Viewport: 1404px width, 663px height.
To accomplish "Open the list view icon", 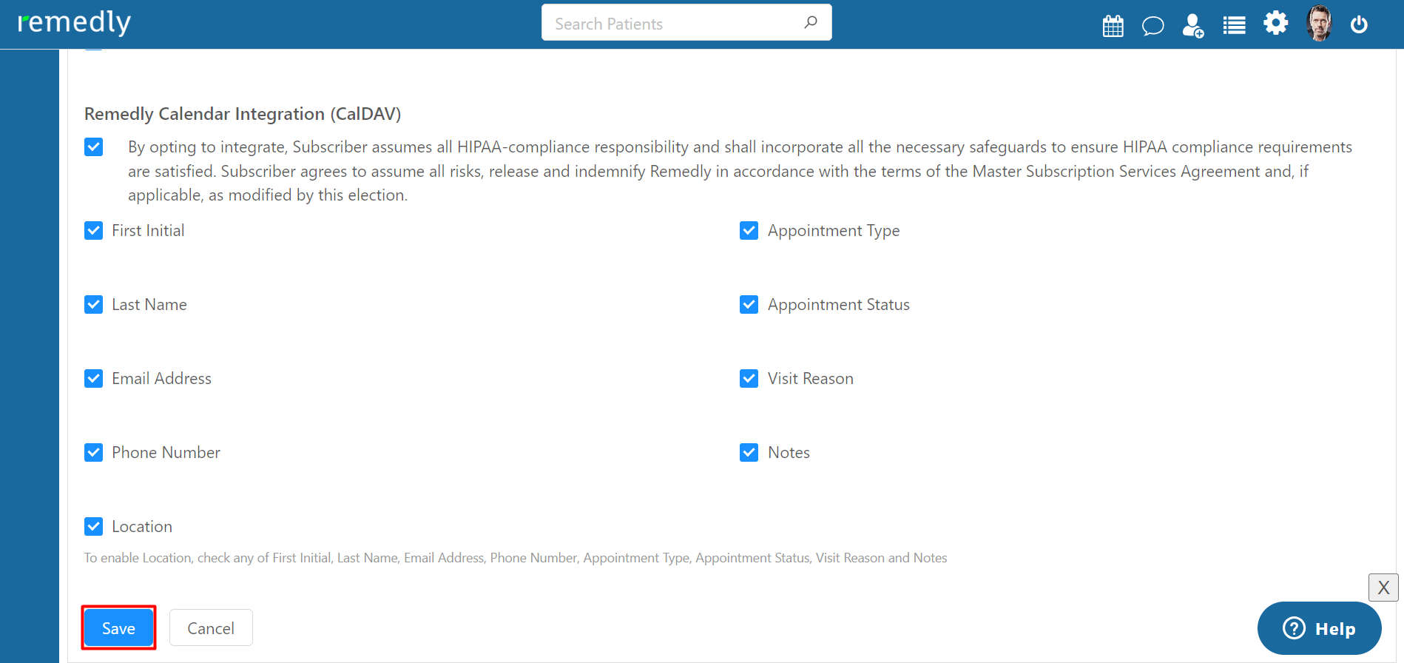I will [1234, 25].
